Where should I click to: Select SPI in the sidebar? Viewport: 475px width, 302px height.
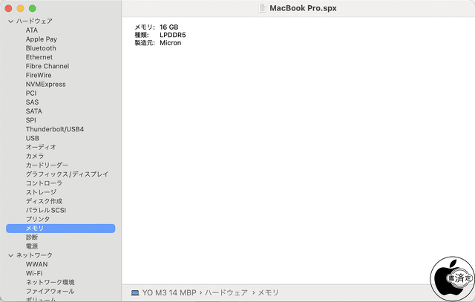click(30, 120)
